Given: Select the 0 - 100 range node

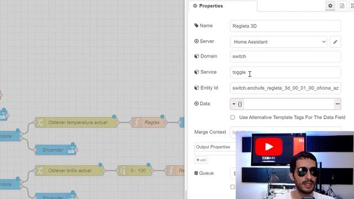Looking at the screenshot, I should tap(134, 171).
